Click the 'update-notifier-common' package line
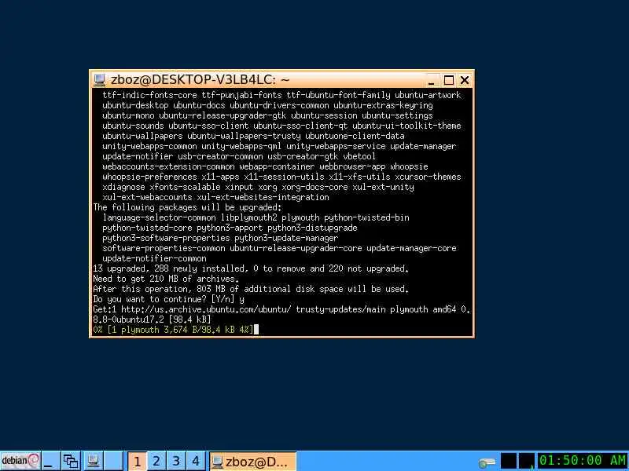This screenshot has width=629, height=471. pyautogui.click(x=154, y=258)
